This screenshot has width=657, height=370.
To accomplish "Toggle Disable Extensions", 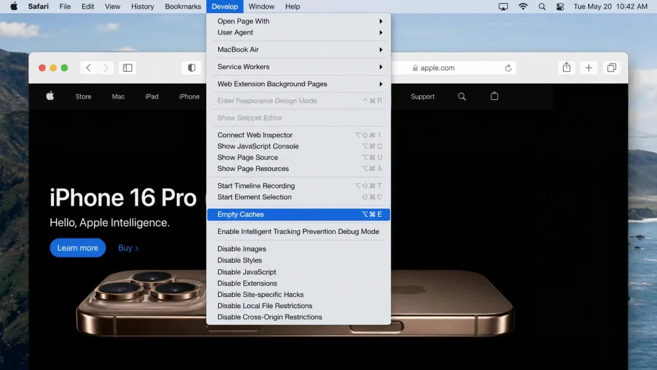I will [299, 283].
